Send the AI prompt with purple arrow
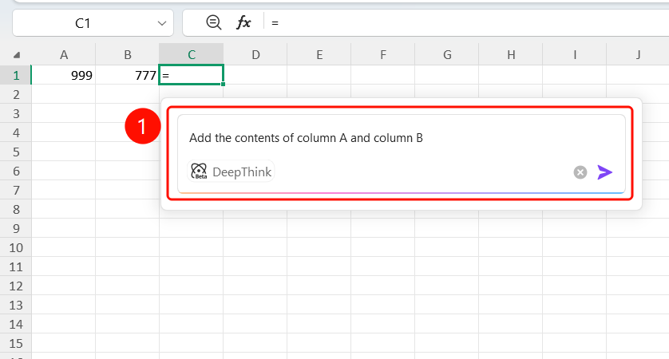669x359 pixels. click(604, 172)
